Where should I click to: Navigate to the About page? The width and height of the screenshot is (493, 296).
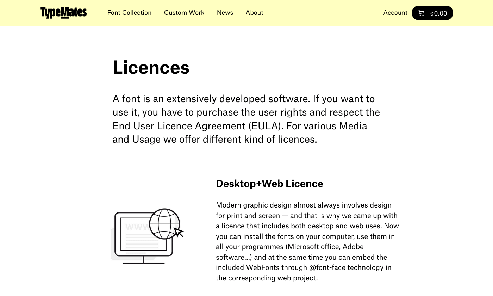[255, 13]
